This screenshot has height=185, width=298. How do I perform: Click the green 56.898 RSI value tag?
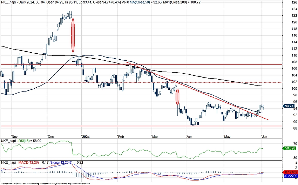point(290,148)
